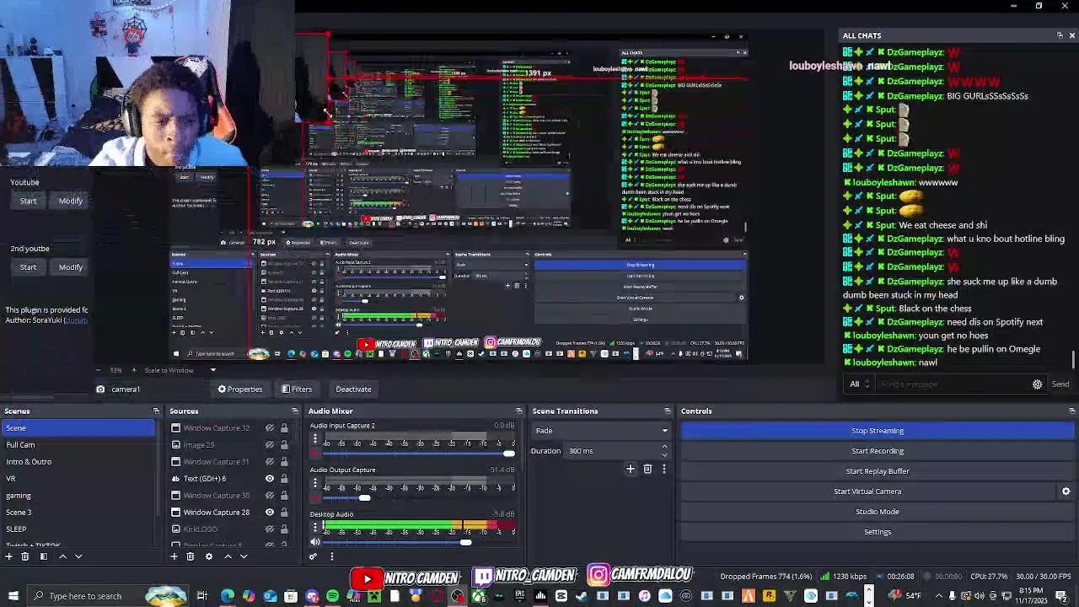Remove selected source with trash icon

pyautogui.click(x=190, y=556)
